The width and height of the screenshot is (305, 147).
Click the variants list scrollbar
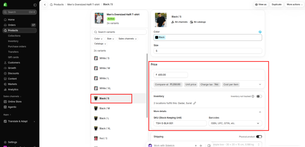point(147,85)
